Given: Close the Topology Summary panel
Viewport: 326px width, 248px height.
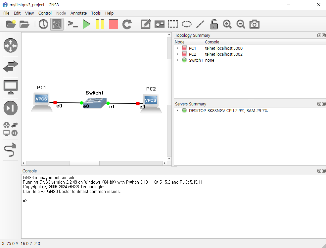Looking at the screenshot, I should pyautogui.click(x=324, y=35).
